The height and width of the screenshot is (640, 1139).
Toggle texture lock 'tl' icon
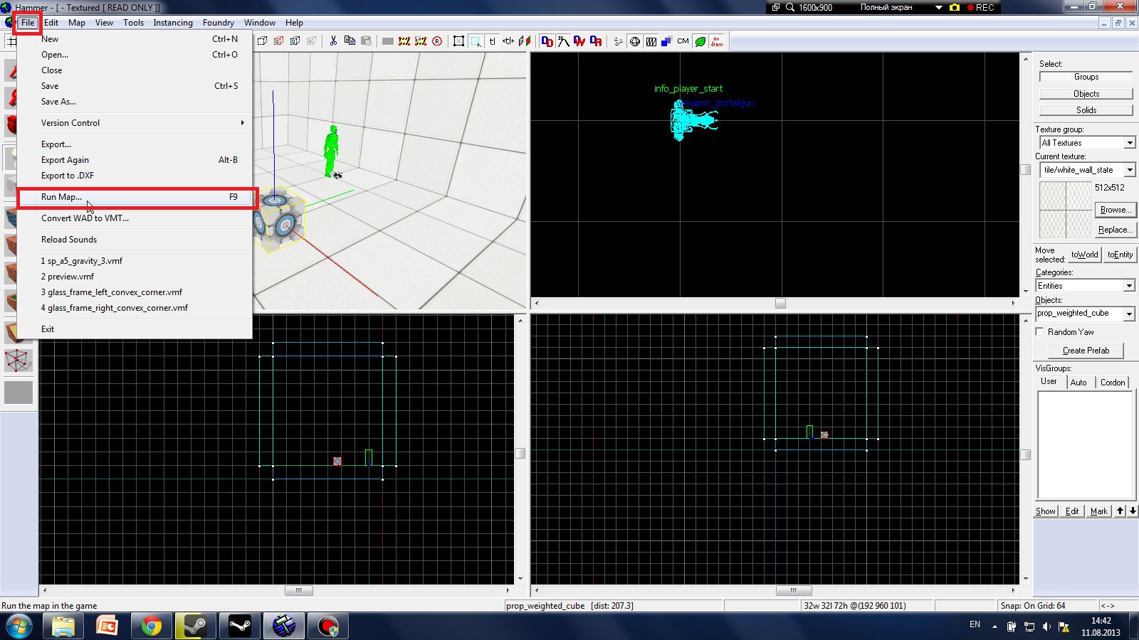click(x=492, y=41)
